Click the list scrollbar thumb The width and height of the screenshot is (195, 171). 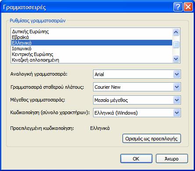click(x=176, y=44)
